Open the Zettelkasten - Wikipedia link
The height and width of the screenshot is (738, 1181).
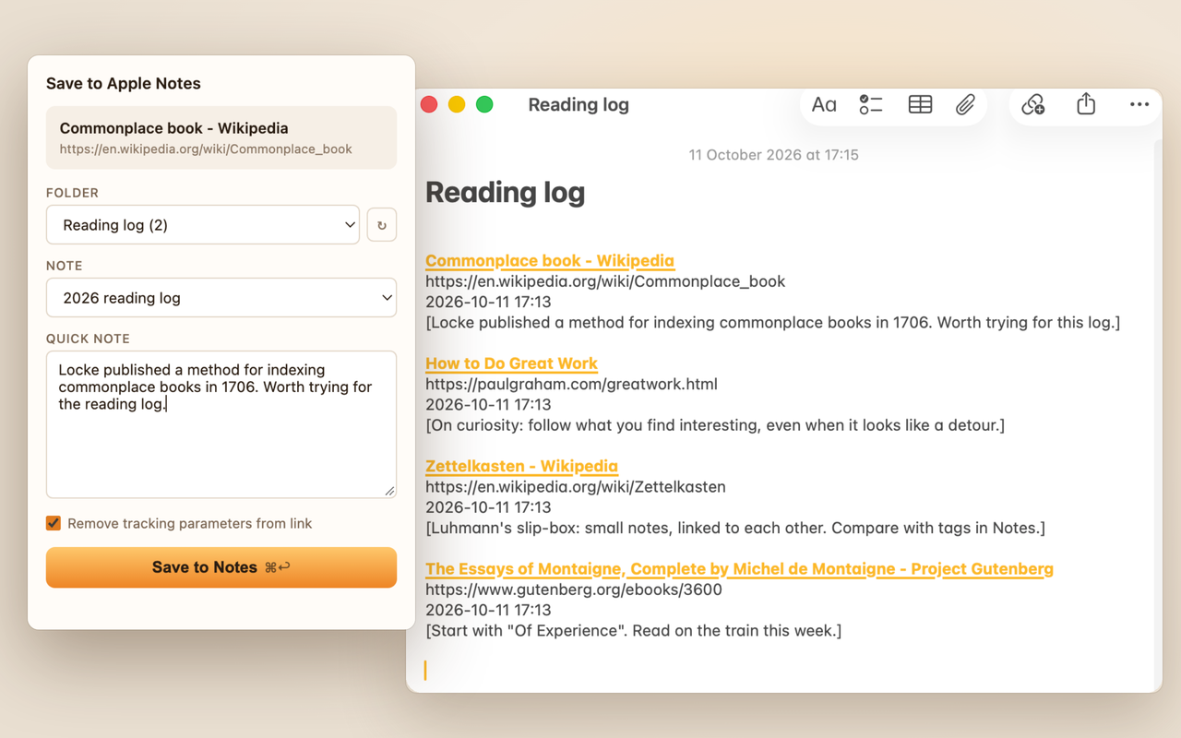(x=521, y=466)
